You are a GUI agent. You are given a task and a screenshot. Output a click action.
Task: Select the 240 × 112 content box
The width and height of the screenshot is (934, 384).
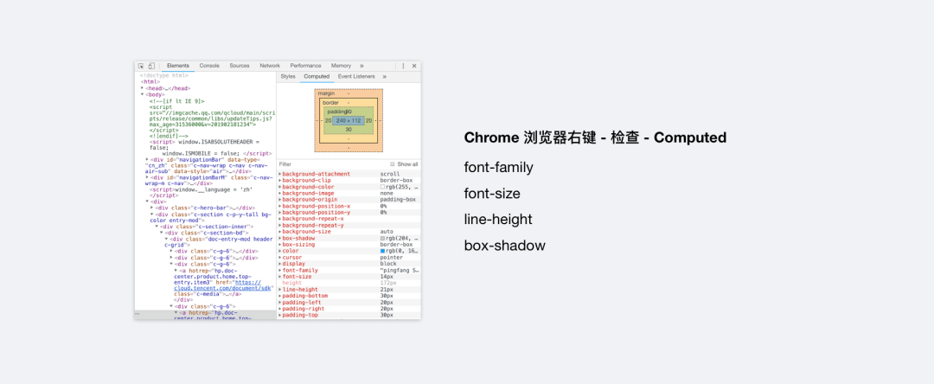point(349,120)
